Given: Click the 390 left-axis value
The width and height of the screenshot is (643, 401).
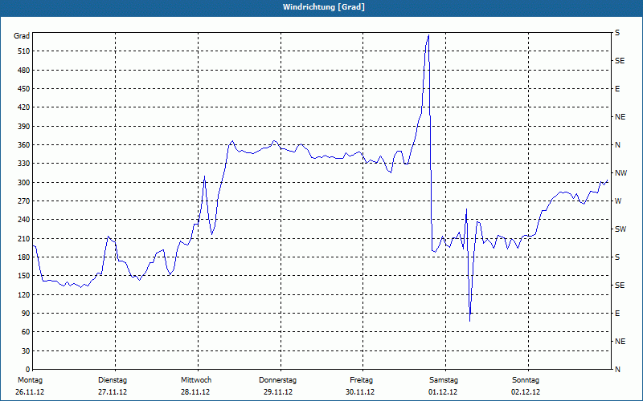Looking at the screenshot, I should click(24, 127).
